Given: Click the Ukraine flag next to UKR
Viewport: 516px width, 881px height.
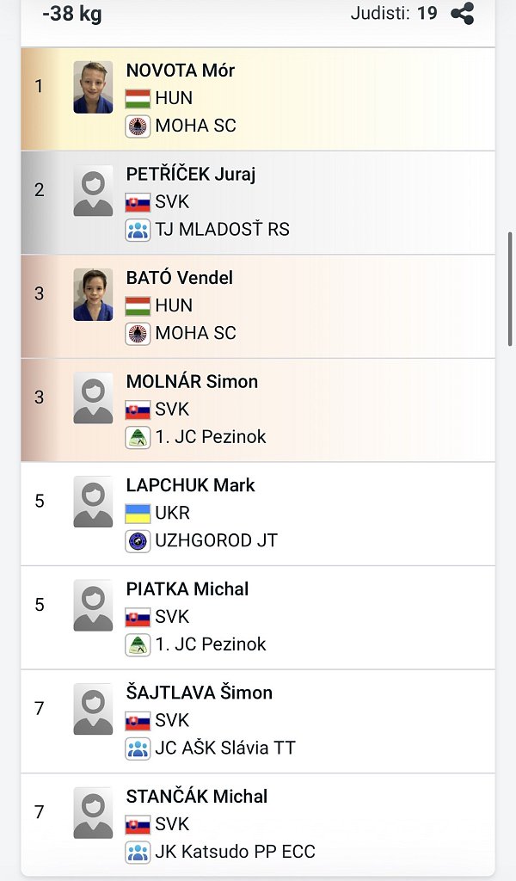Looking at the screenshot, I should click(138, 513).
